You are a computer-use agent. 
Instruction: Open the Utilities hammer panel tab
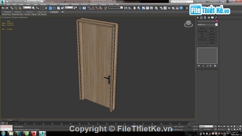216,18
